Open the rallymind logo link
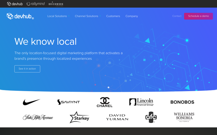 [36, 4]
